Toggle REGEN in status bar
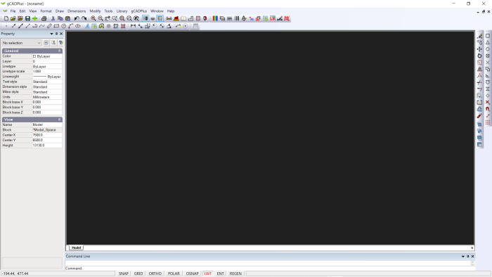 (x=235, y=273)
